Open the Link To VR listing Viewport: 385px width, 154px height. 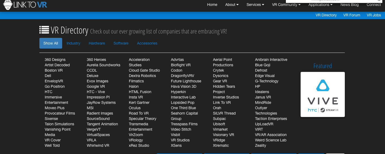tap(222, 102)
